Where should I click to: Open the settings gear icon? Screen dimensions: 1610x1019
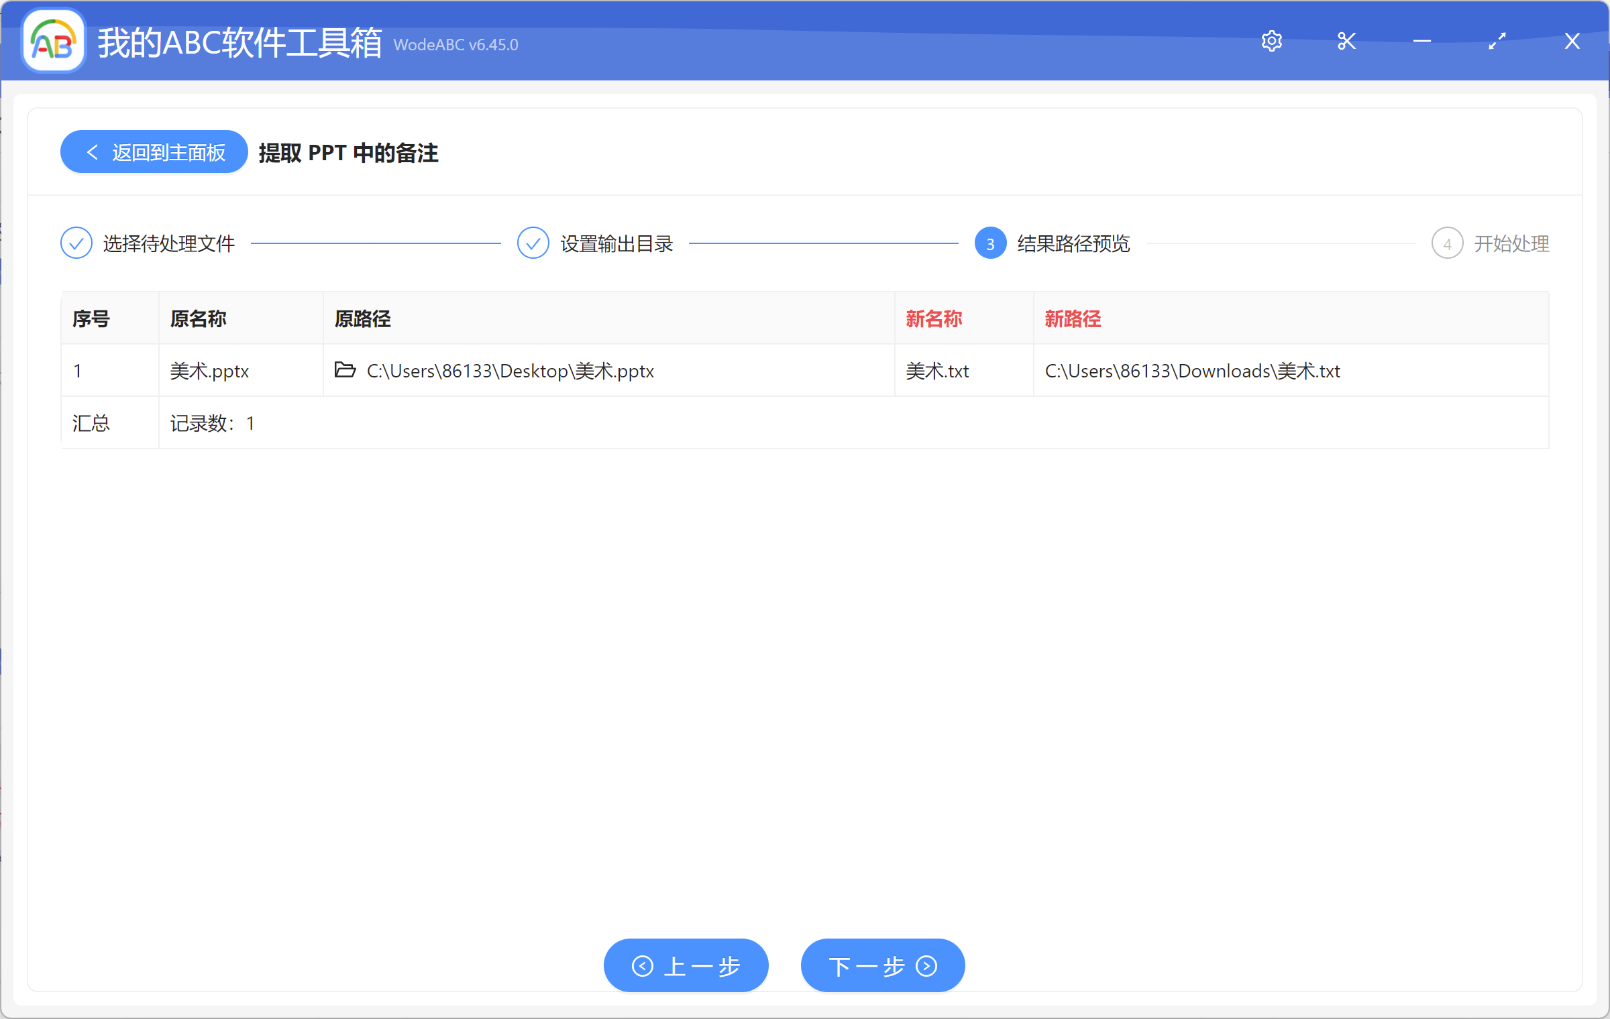coord(1272,41)
